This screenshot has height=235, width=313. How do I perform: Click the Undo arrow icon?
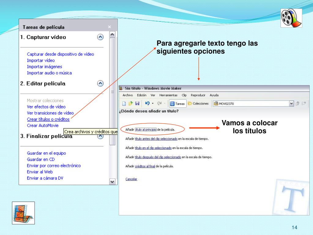[x=147, y=103]
